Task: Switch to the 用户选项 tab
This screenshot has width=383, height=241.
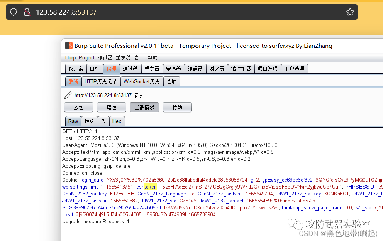Action: click(294, 69)
